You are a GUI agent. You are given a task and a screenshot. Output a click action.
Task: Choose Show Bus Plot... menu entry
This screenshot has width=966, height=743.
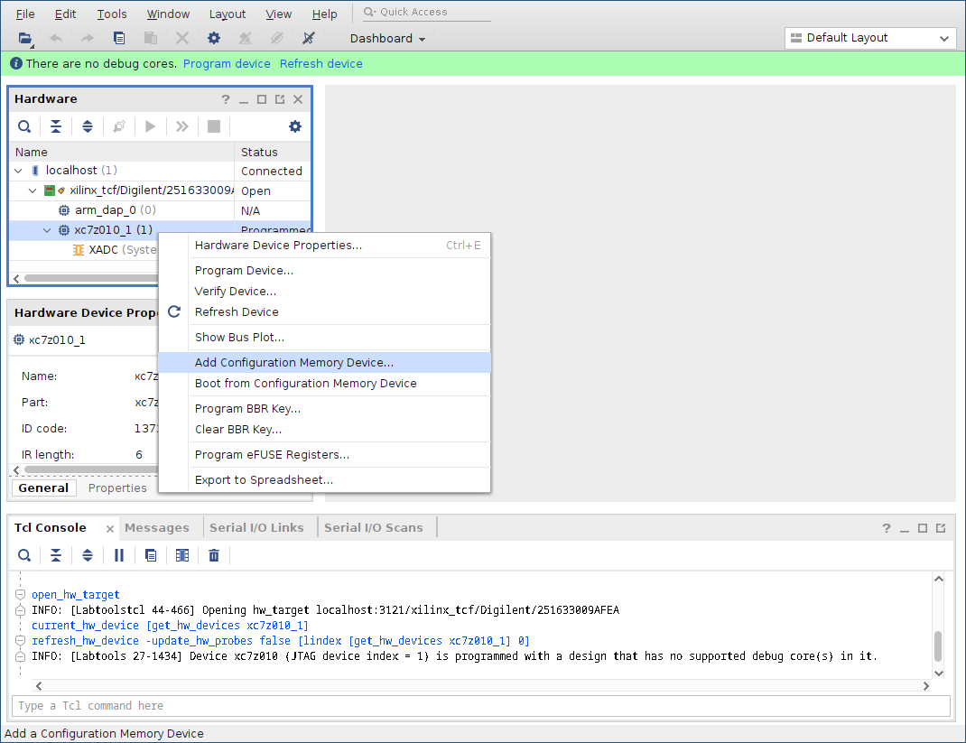pos(325,338)
